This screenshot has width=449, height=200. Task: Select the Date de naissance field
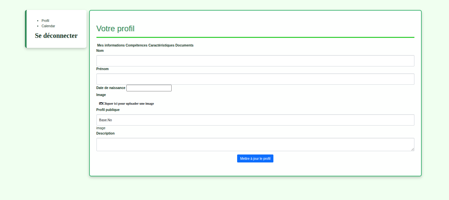[x=149, y=88]
